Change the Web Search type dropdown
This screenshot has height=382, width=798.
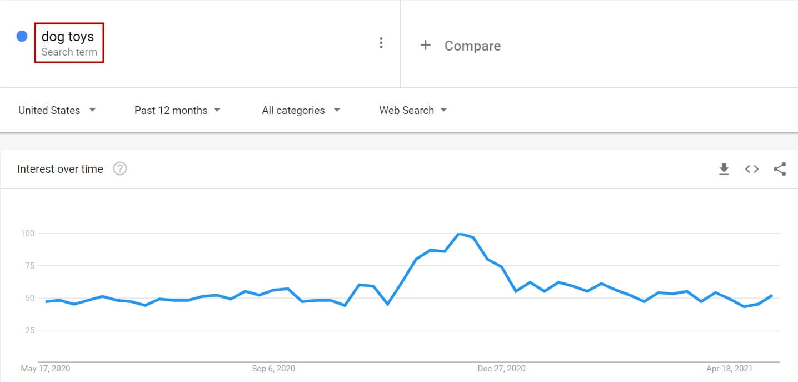pyautogui.click(x=413, y=110)
